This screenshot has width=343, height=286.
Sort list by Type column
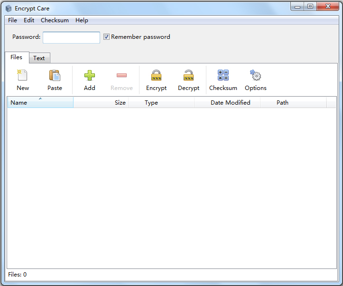[x=161, y=102]
